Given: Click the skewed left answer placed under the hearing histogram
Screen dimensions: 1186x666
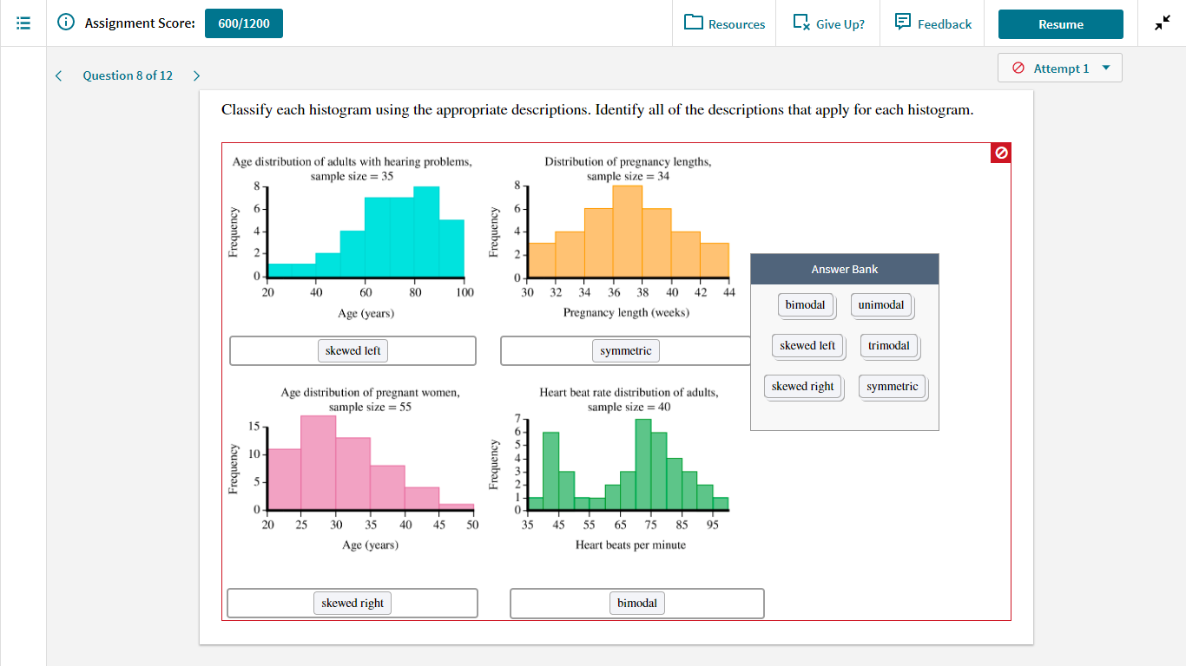Looking at the screenshot, I should click(353, 350).
